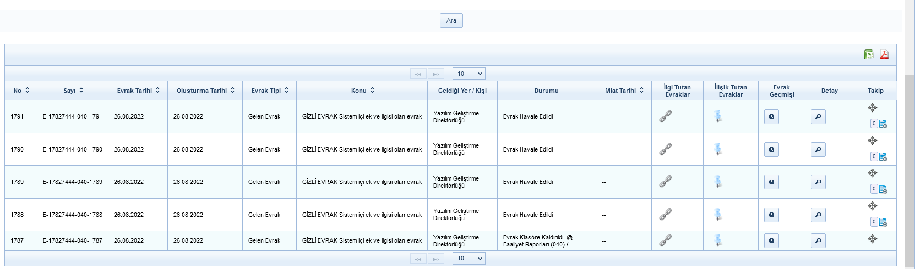Select the row cell E-17827444-040-1789
This screenshot has height=269, width=915.
point(73,182)
